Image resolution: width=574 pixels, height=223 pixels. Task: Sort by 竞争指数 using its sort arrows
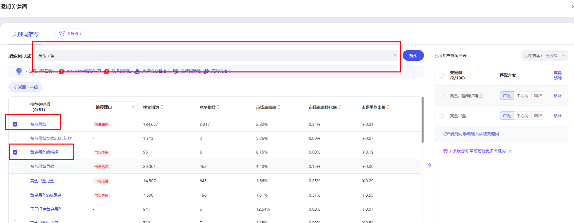coord(218,107)
